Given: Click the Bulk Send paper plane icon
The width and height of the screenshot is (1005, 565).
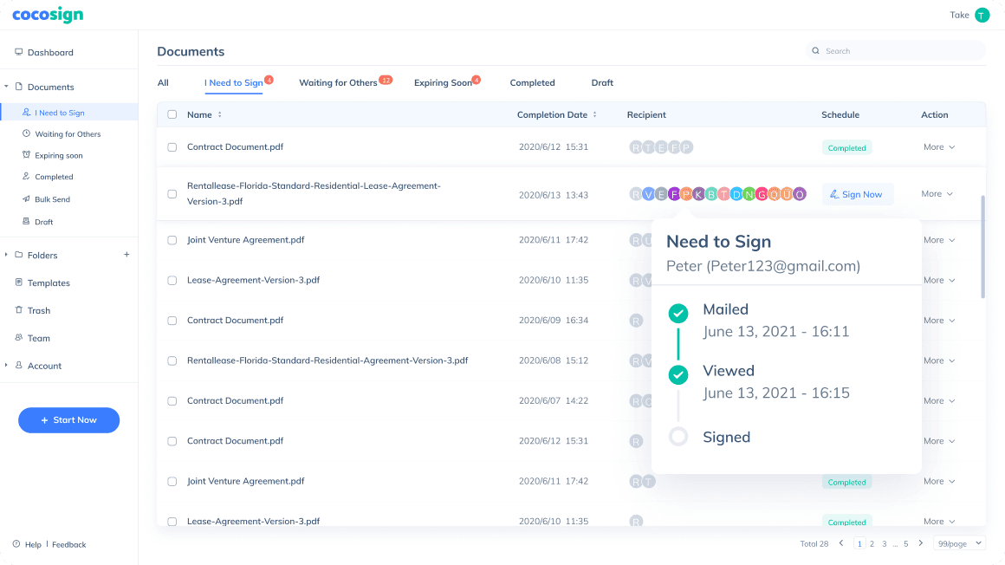Looking at the screenshot, I should 26,199.
